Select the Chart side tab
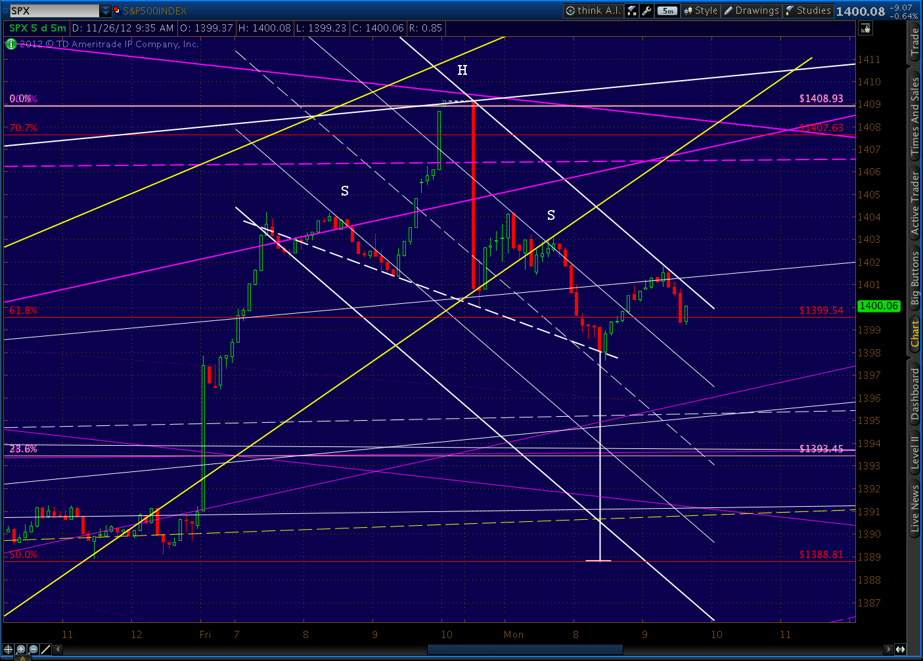Viewport: 923px width, 661px height. (914, 333)
